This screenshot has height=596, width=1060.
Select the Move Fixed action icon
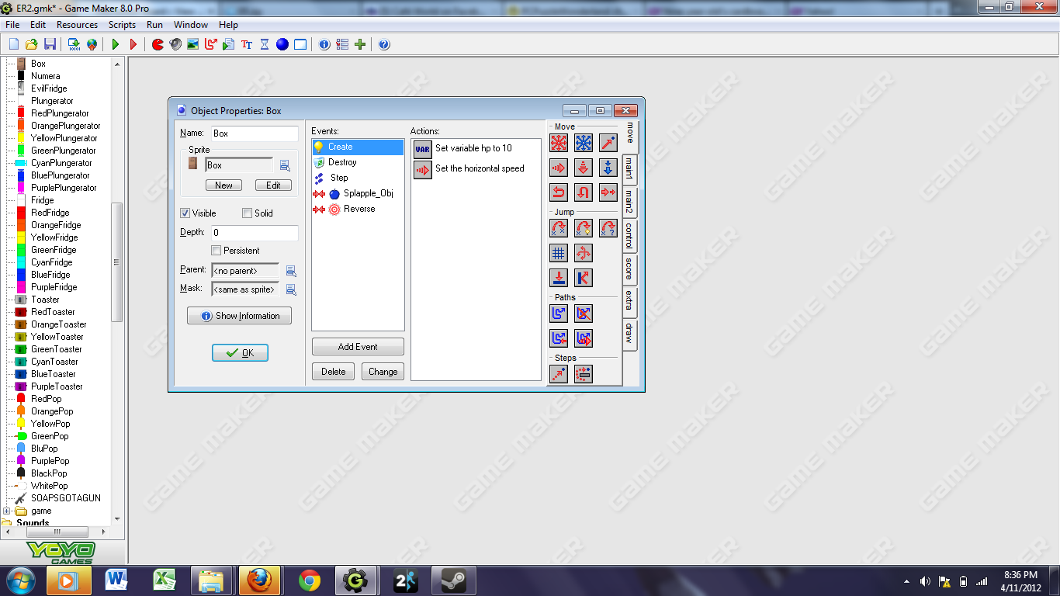click(559, 143)
